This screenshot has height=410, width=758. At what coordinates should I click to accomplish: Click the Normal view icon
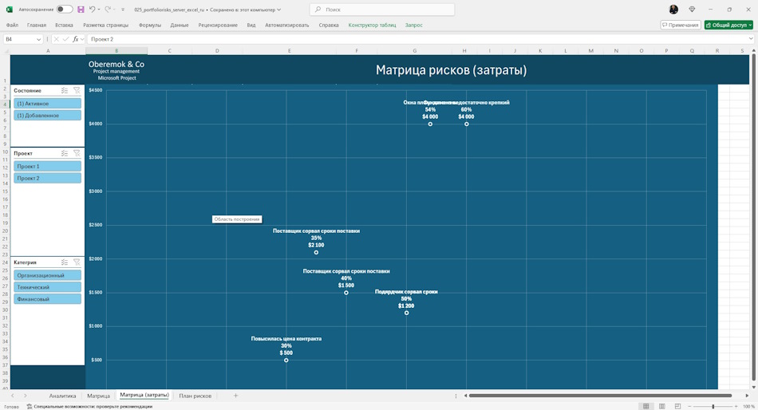(x=645, y=406)
